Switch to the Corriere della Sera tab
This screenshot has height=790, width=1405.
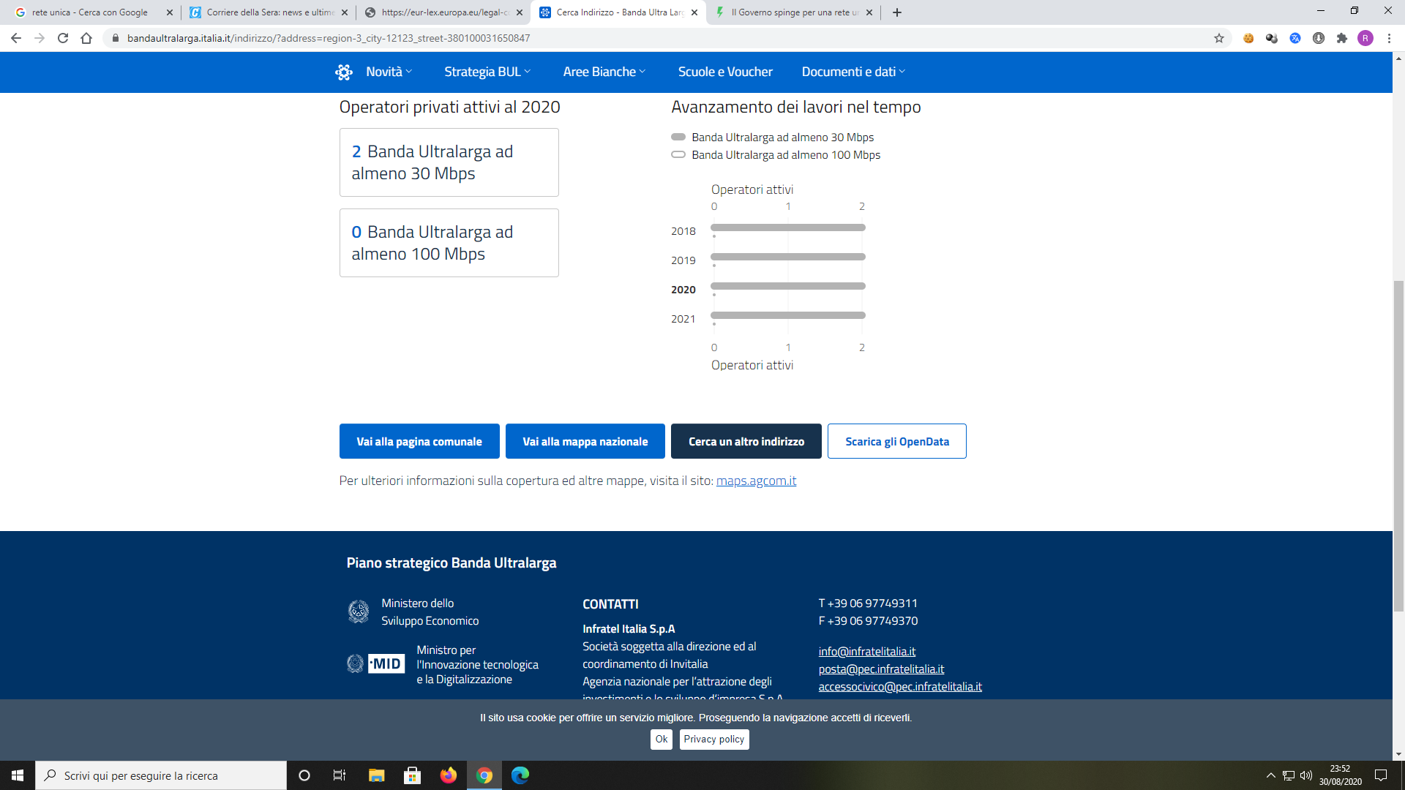coord(268,12)
